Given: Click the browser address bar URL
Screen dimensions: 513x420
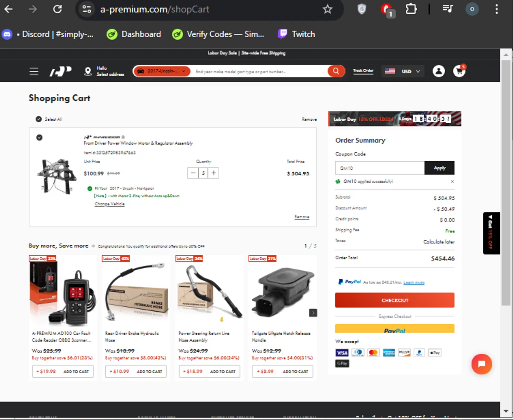Looking at the screenshot, I should click(x=155, y=9).
